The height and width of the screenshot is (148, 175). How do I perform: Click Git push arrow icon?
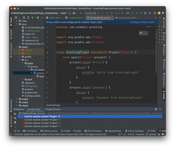click(141, 13)
